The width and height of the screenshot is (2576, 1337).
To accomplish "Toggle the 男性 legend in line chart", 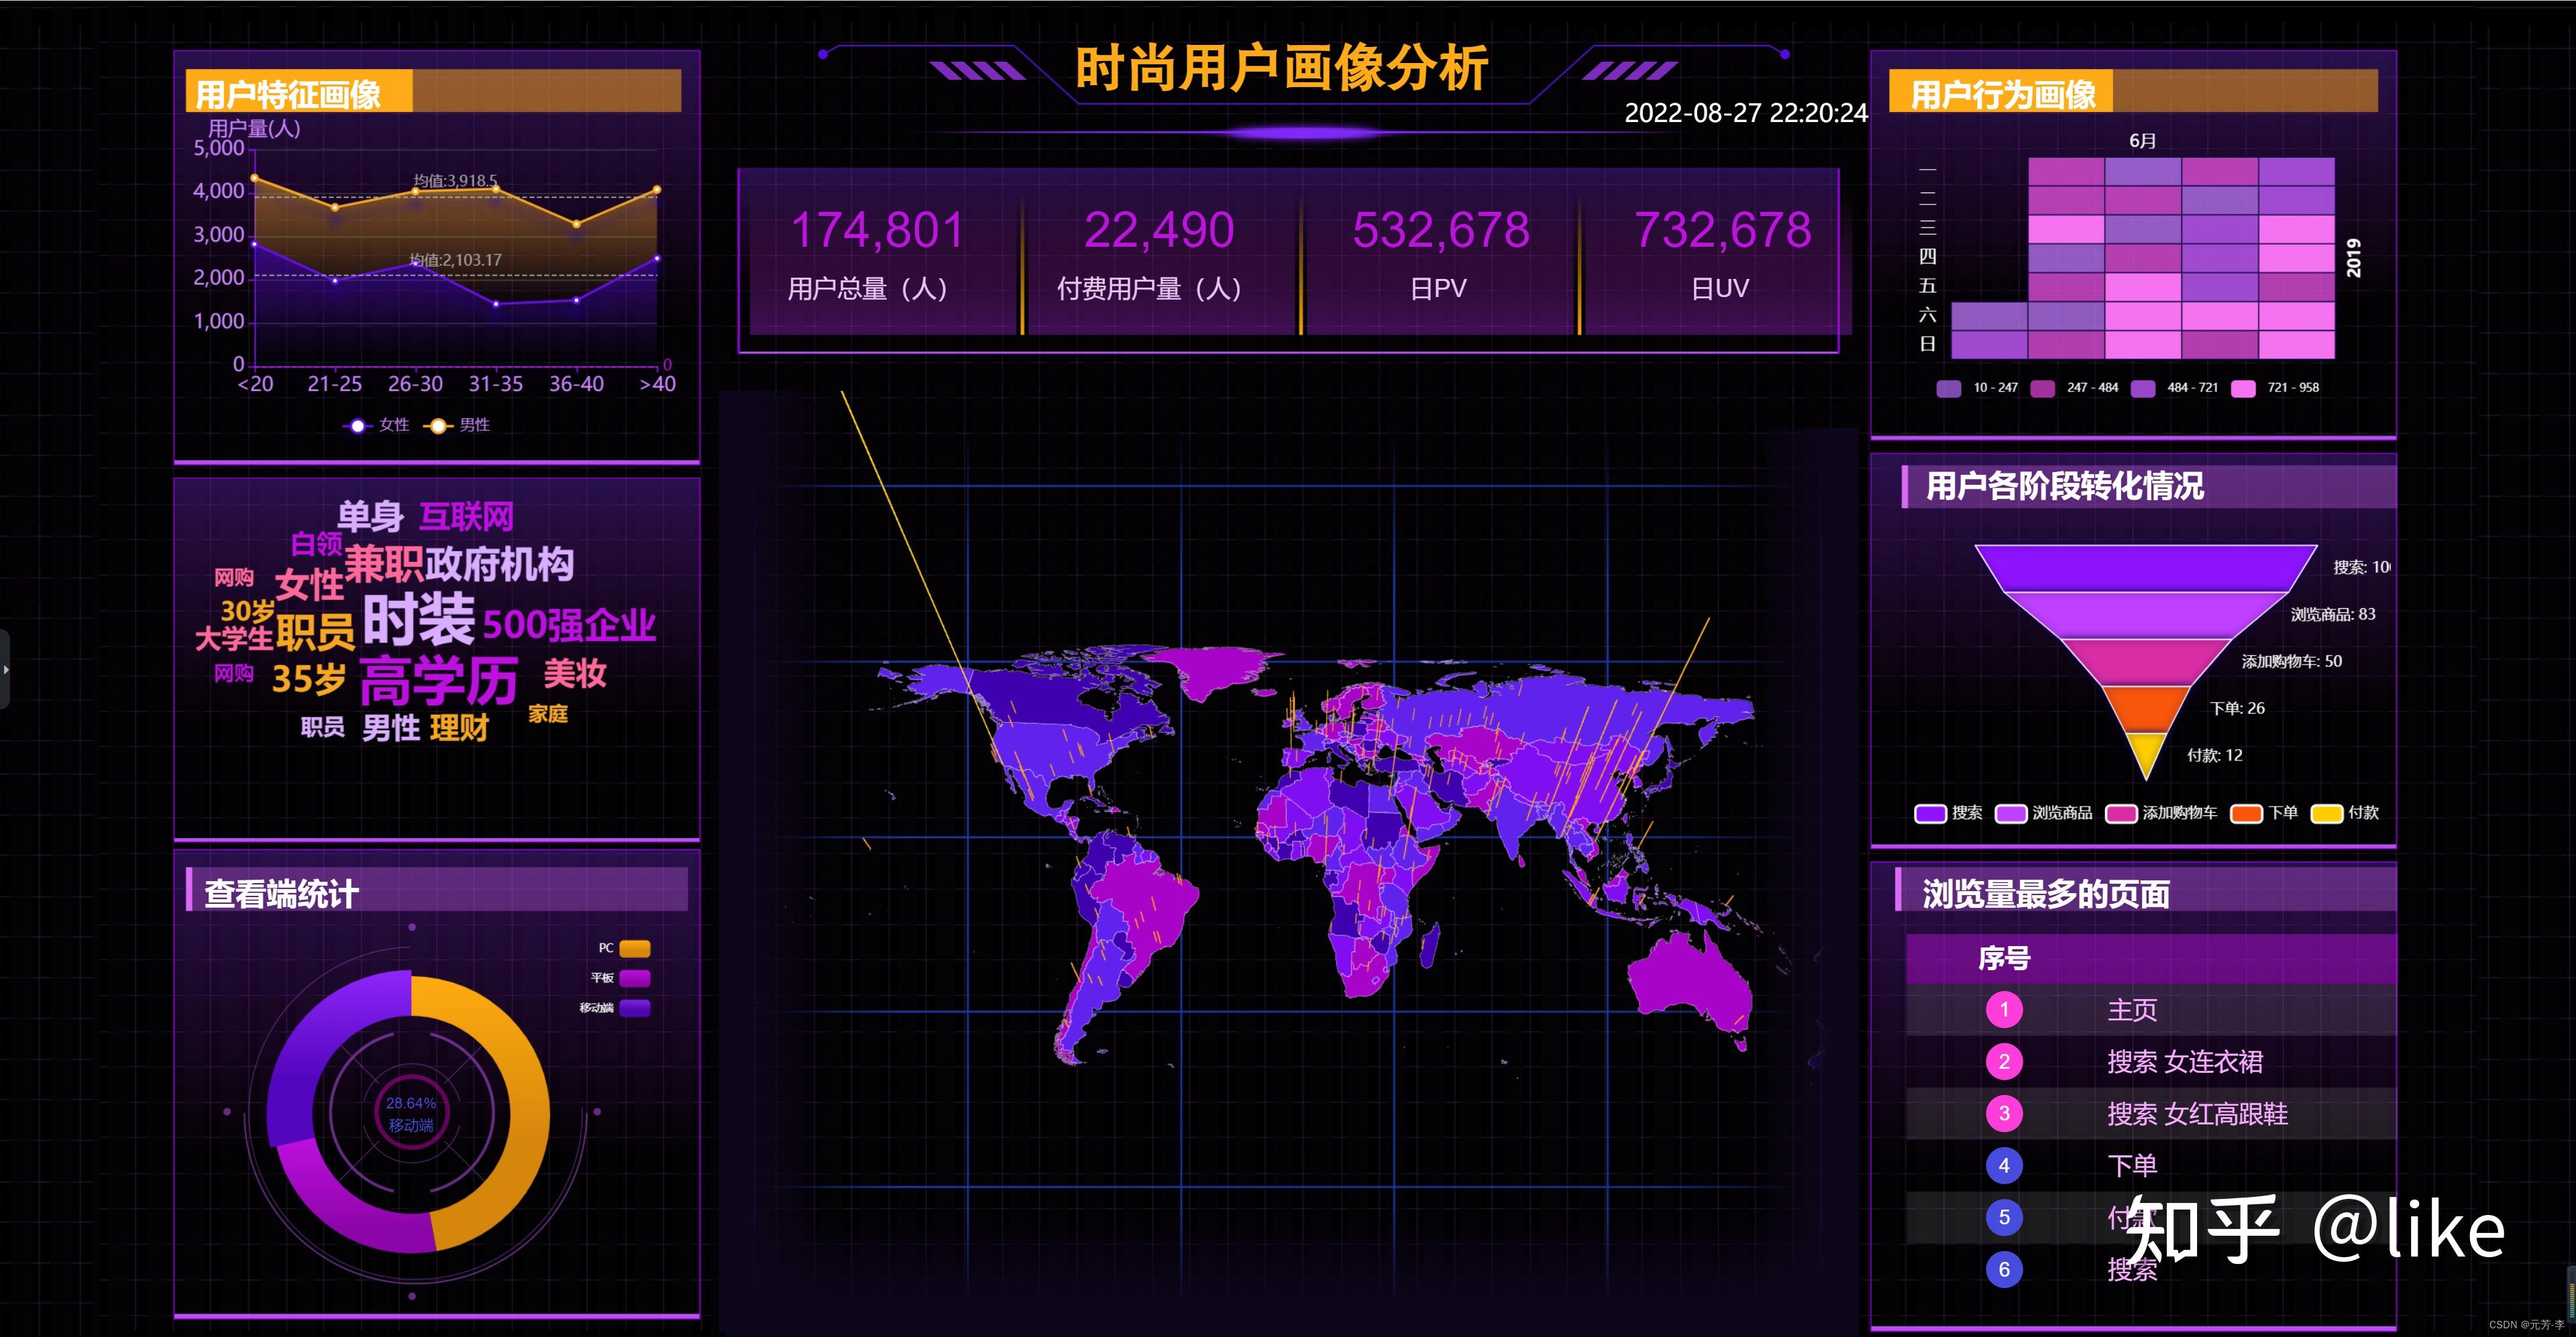I will pyautogui.click(x=457, y=424).
